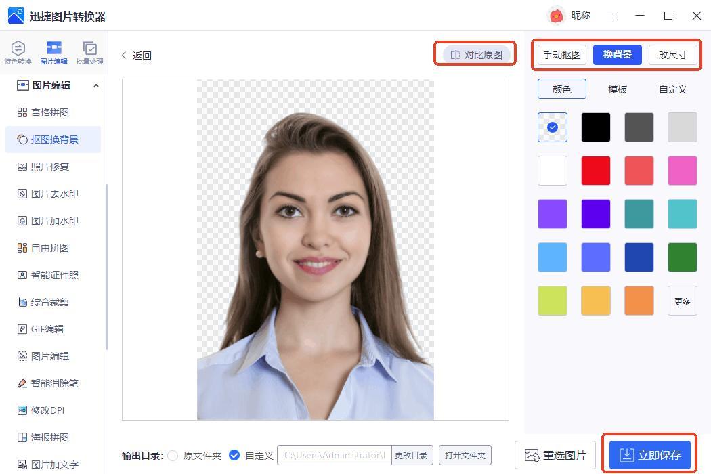Screen dimensions: 711x474
Task: Select the 批量处理 batch processing icon
Action: (89, 52)
